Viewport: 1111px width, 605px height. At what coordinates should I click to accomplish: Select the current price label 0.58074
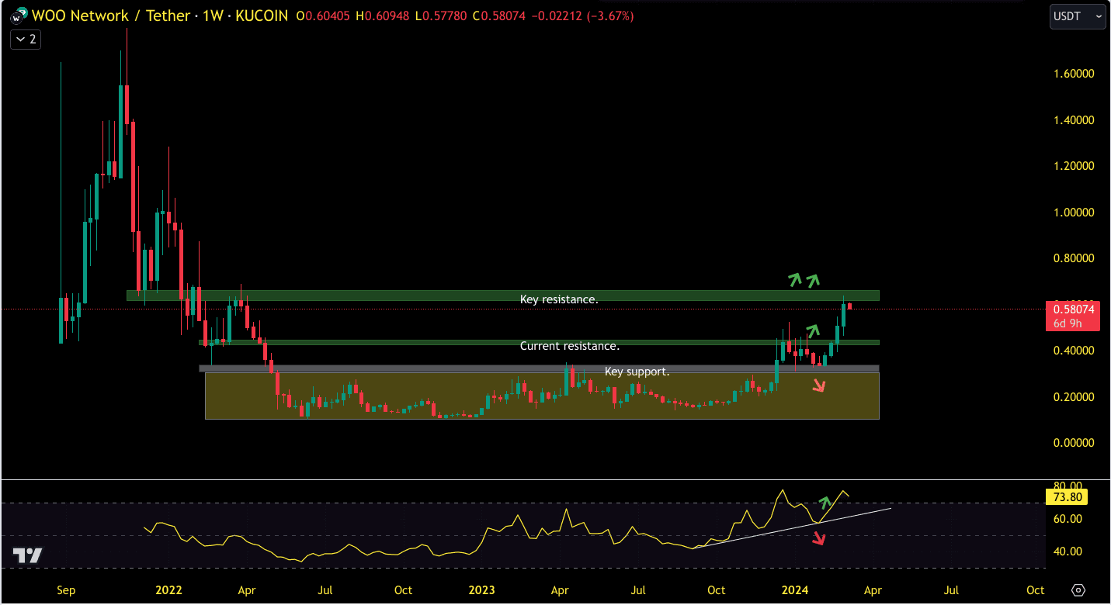point(1073,309)
